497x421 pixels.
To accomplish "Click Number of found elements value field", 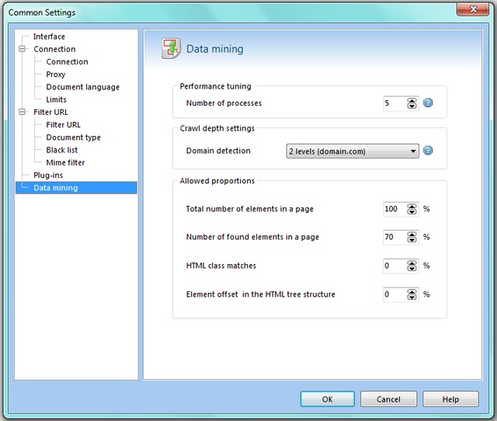I will click(x=395, y=237).
